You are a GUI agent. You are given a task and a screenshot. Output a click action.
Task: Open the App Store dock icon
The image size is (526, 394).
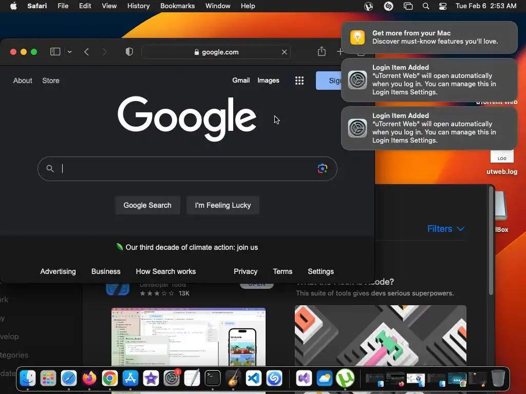point(130,378)
